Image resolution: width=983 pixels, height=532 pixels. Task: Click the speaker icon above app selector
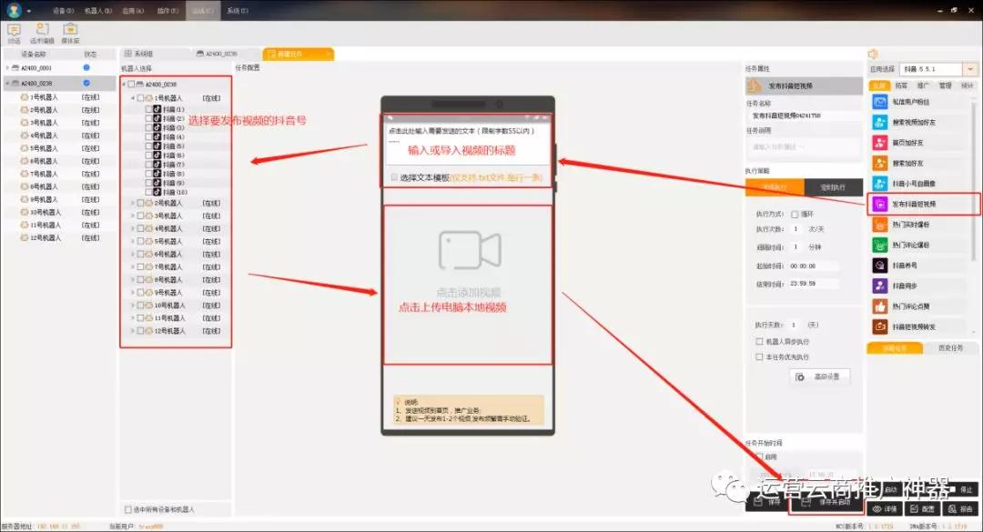(x=873, y=55)
